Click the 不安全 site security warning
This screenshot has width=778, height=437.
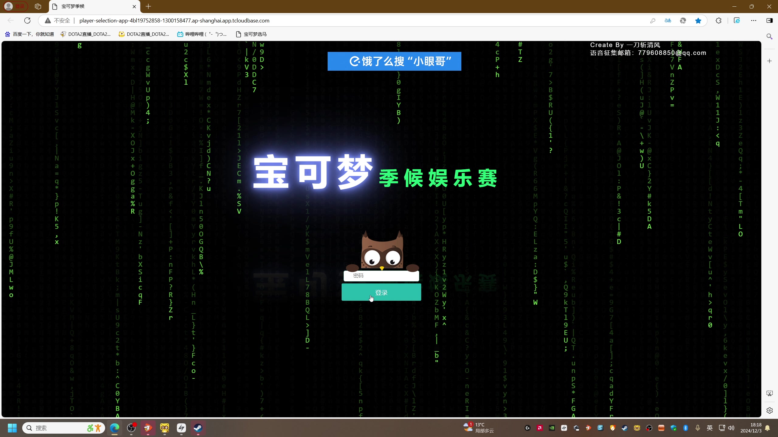click(x=58, y=20)
